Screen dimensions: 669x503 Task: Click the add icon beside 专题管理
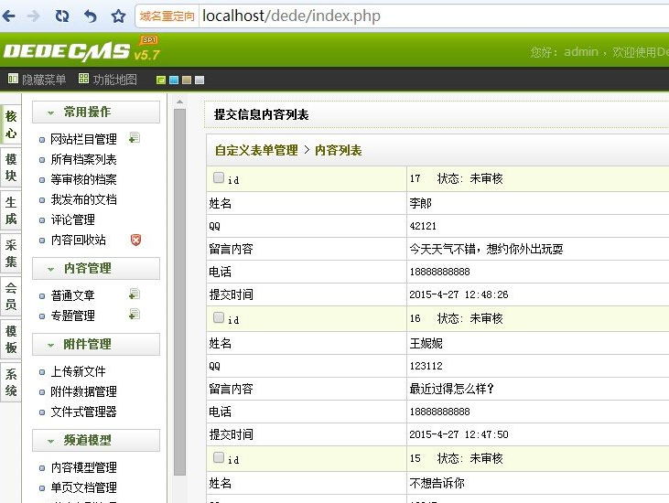pos(135,315)
